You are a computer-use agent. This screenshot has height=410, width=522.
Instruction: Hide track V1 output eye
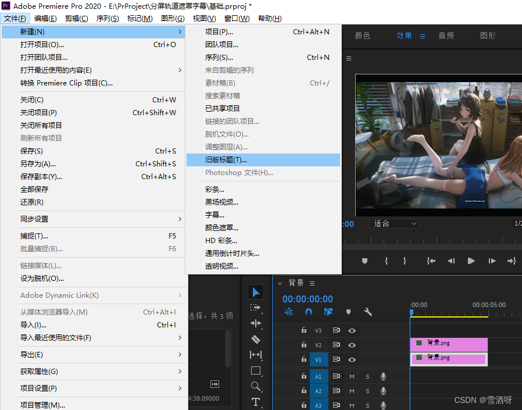click(352, 360)
